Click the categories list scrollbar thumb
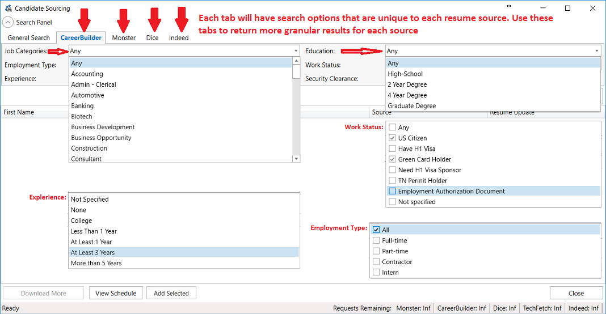 (x=296, y=72)
